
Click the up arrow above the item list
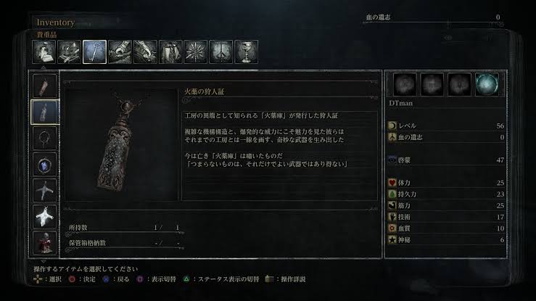(x=44, y=67)
